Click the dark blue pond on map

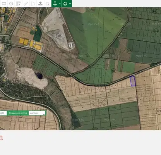coord(39,76)
